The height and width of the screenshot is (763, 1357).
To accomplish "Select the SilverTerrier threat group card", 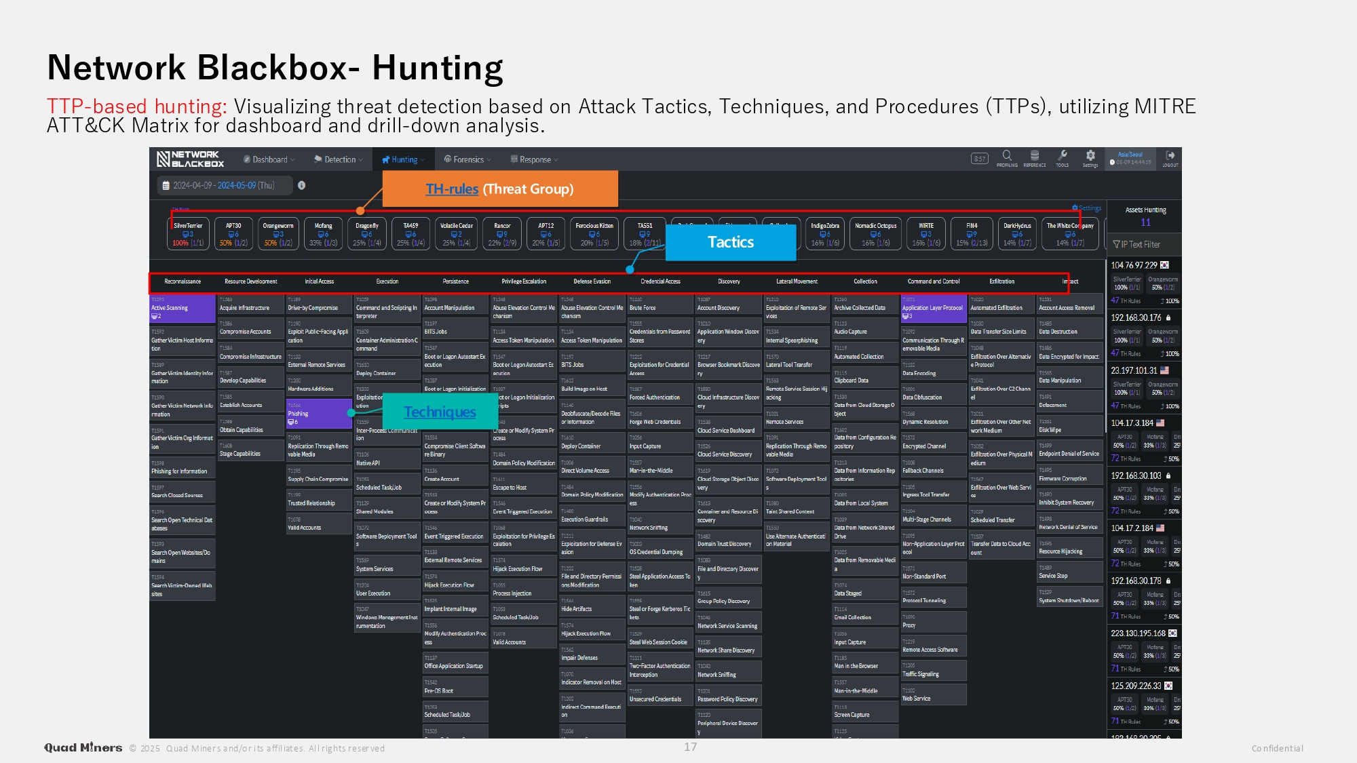I will 188,233.
